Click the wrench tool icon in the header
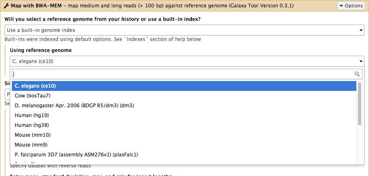The image size is (369, 176). (7, 5)
